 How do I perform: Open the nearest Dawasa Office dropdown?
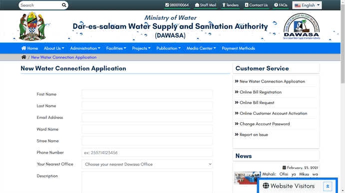(x=147, y=164)
